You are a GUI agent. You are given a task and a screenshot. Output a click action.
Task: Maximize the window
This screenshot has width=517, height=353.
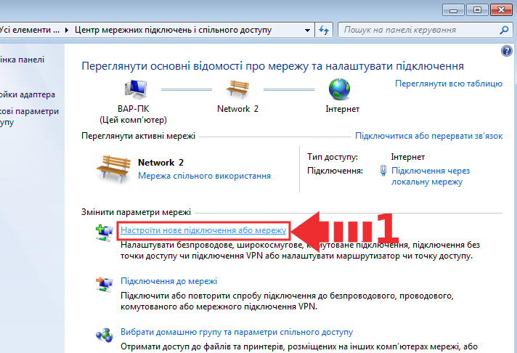477,10
